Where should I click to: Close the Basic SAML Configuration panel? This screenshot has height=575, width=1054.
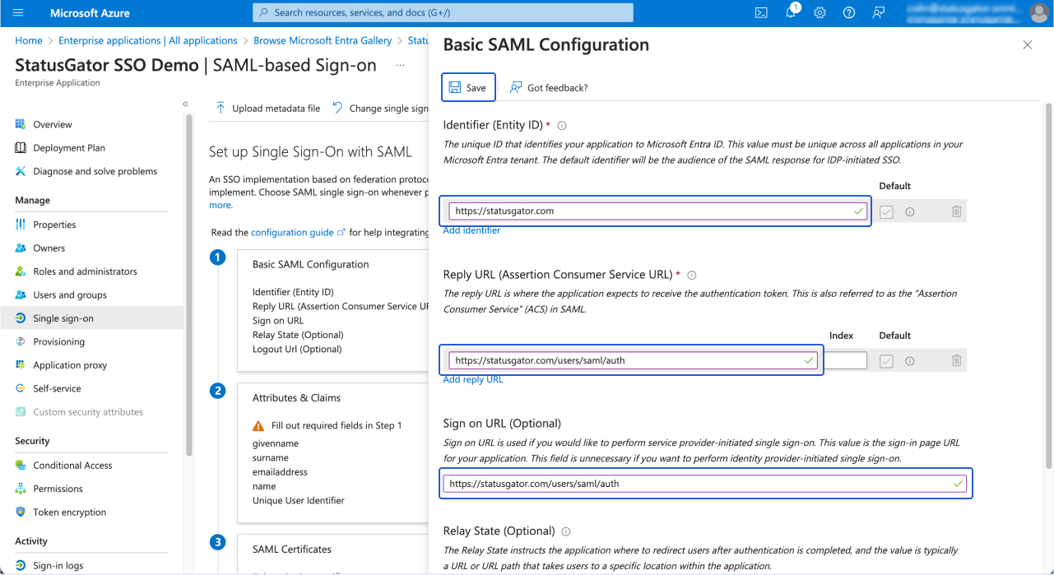pyautogui.click(x=1028, y=45)
